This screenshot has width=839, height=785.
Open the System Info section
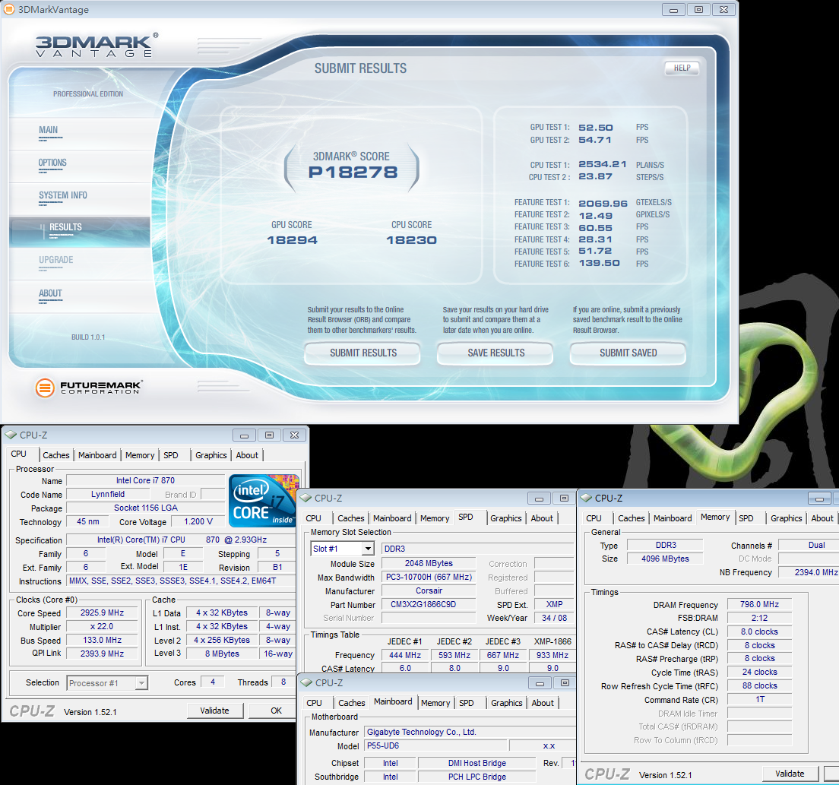[63, 196]
